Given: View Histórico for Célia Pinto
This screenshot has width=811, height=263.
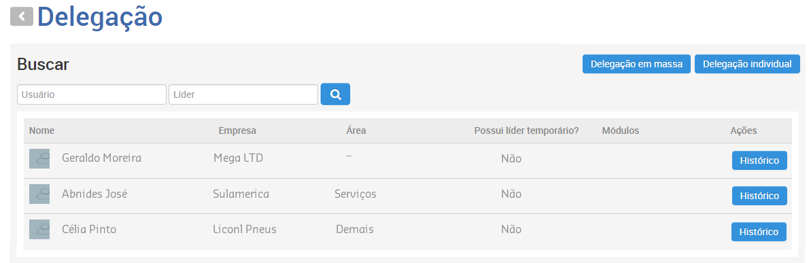Looking at the screenshot, I should (x=759, y=232).
